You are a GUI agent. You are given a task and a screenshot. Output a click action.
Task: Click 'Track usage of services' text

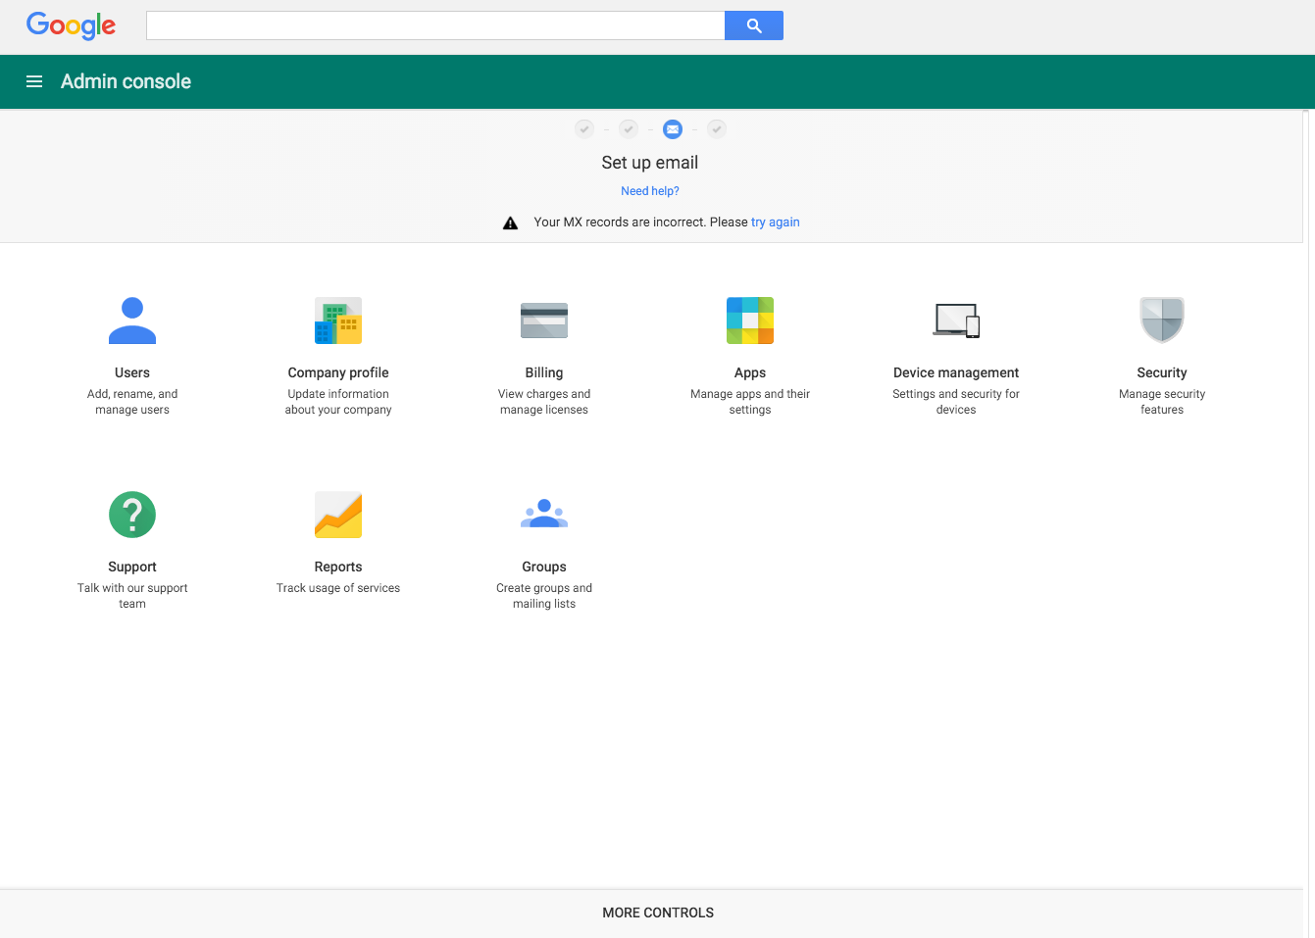point(338,588)
